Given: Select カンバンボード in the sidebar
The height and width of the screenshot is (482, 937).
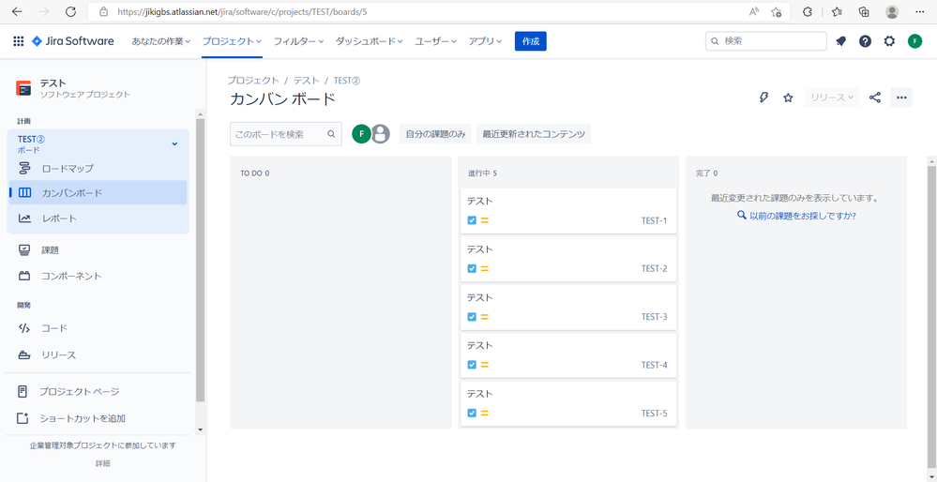Looking at the screenshot, I should (98, 193).
